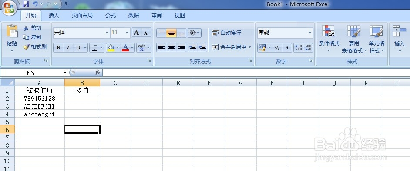Increase indent
The width and height of the screenshot is (410, 171).
[202, 47]
